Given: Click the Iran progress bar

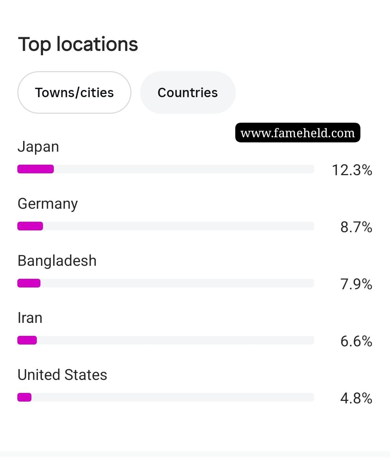Looking at the screenshot, I should (x=166, y=340).
